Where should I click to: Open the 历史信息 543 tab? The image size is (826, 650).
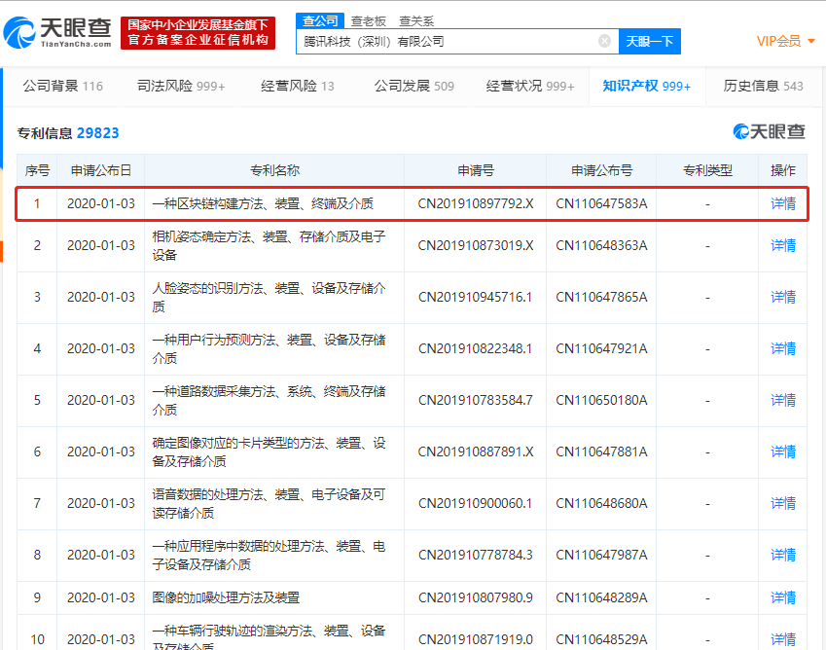(763, 86)
